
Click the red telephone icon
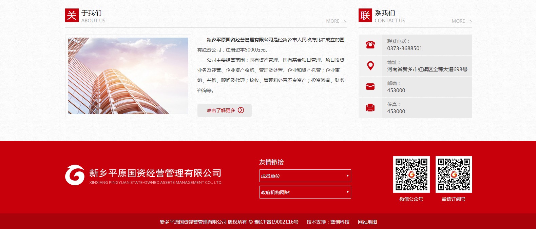click(370, 45)
